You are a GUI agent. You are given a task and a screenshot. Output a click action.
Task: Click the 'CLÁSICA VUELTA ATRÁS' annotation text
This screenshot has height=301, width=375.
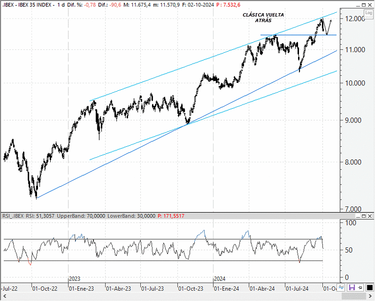pyautogui.click(x=263, y=18)
